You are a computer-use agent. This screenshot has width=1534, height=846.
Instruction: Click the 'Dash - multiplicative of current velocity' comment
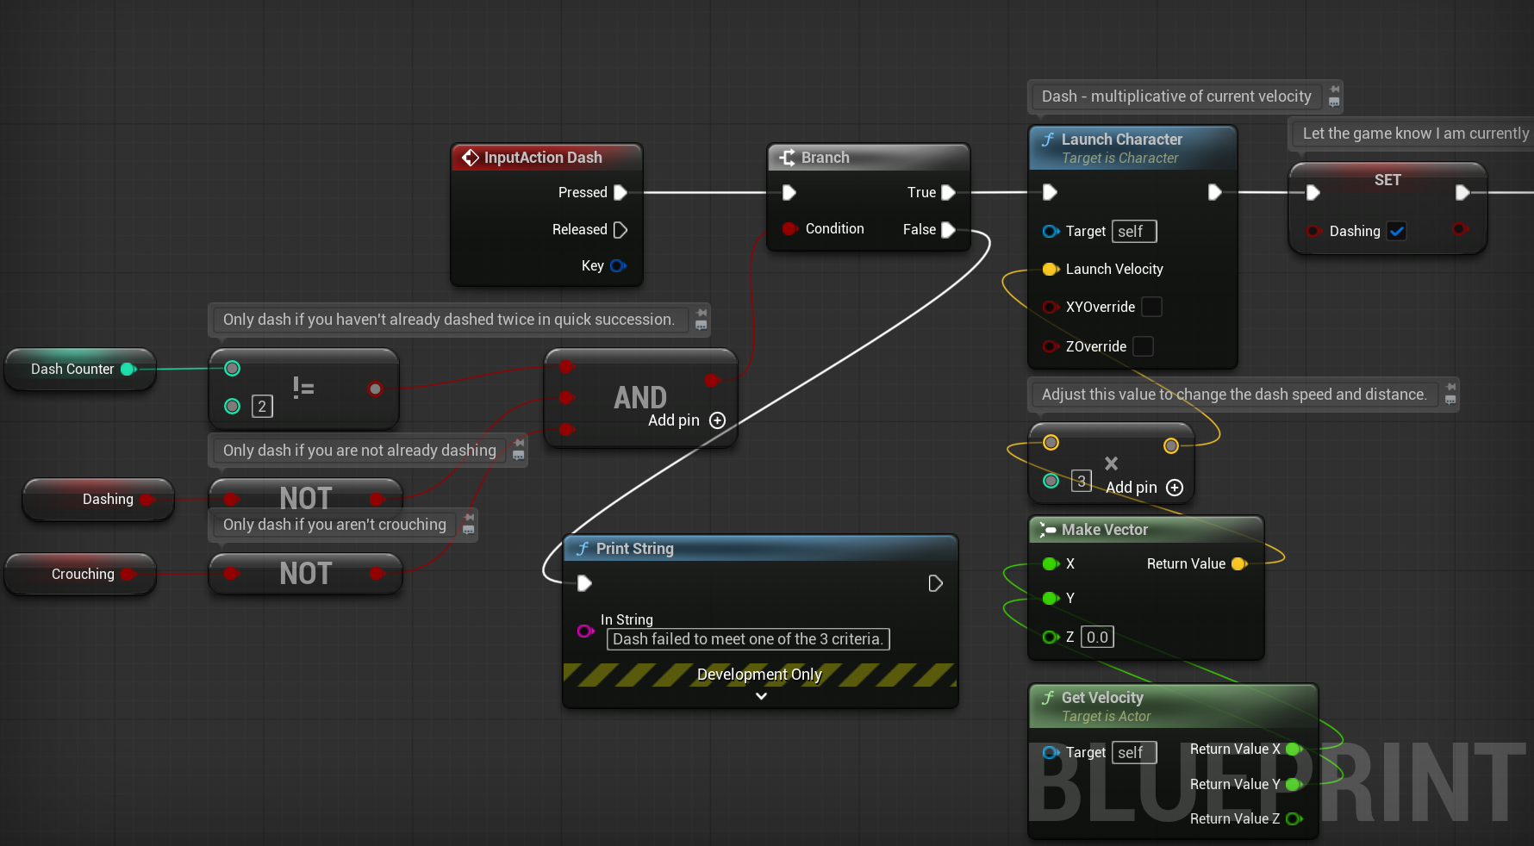[1176, 96]
